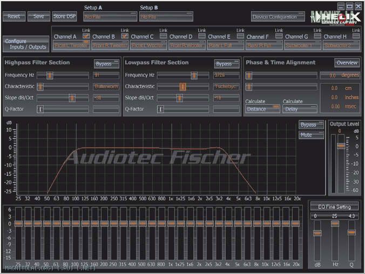Toggle the Link checkbox for Channel A
Viewport: 365px width, 274px height.
(86, 36)
